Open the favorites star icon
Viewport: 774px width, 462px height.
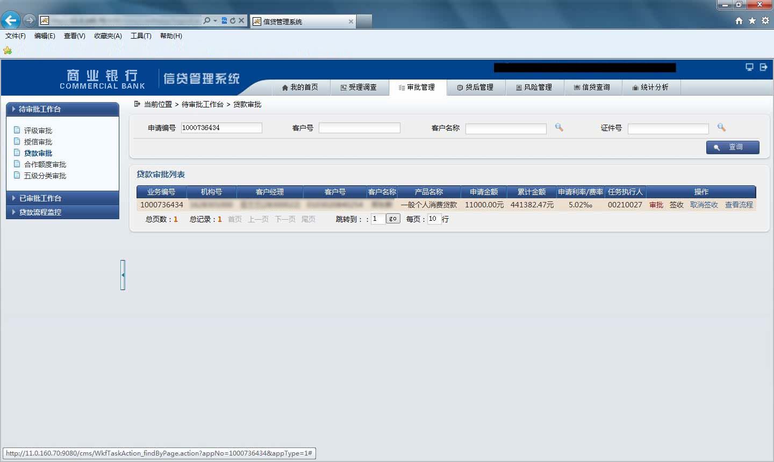pyautogui.click(x=752, y=20)
